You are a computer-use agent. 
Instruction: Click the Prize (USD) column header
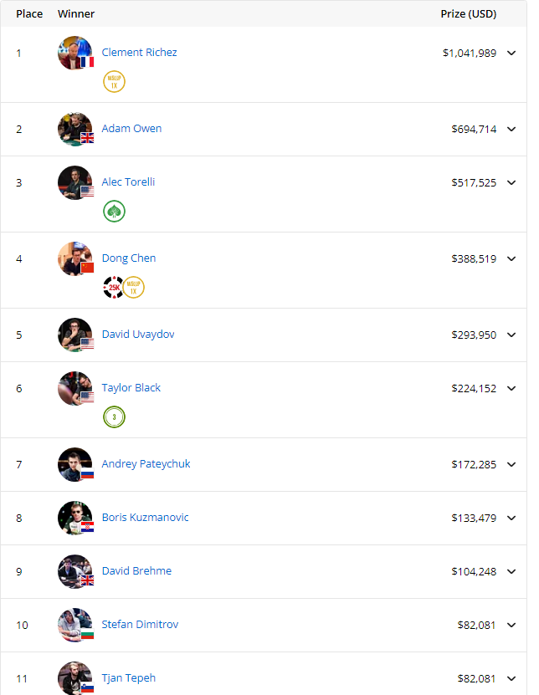pos(469,14)
